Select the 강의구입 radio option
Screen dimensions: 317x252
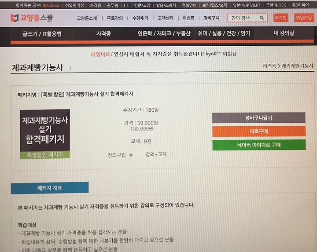tap(131, 155)
